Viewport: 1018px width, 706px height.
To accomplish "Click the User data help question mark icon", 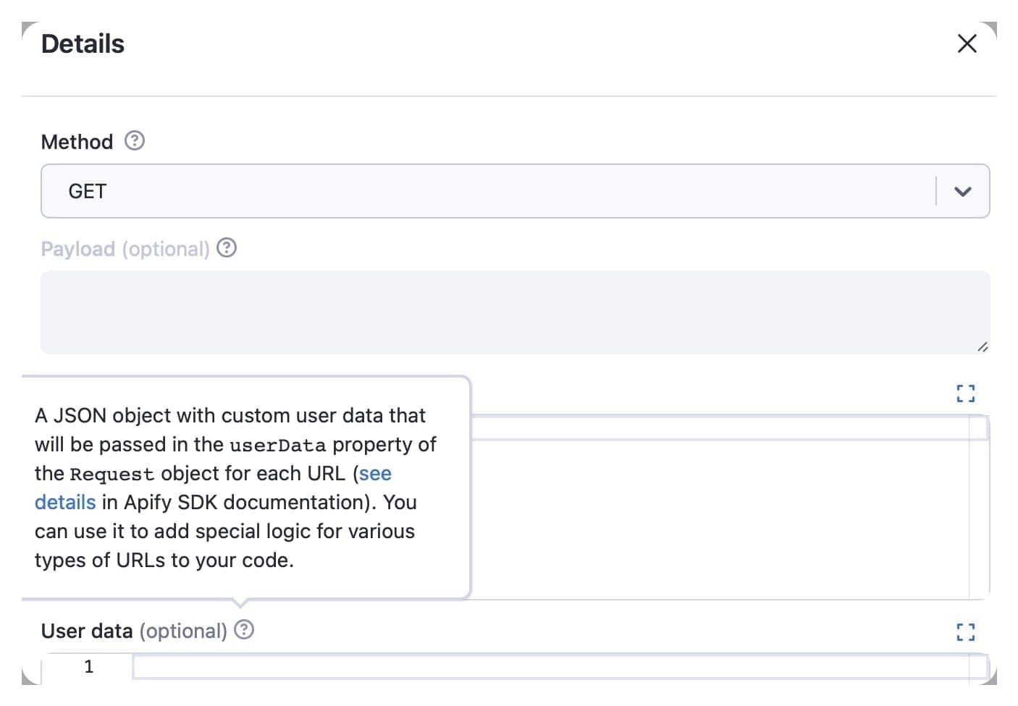I will [x=244, y=630].
